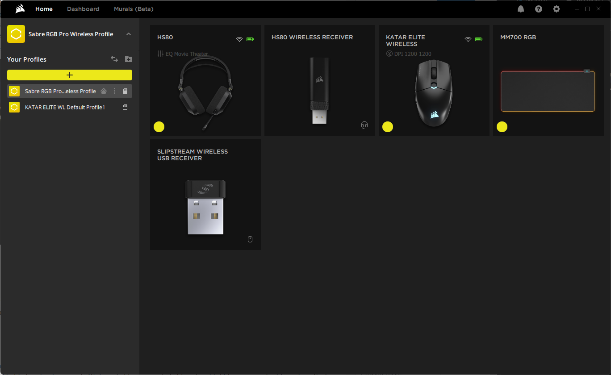Viewport: 611px width, 375px height.
Task: Open three-dot menu for Sabre profile
Action: coord(114,91)
